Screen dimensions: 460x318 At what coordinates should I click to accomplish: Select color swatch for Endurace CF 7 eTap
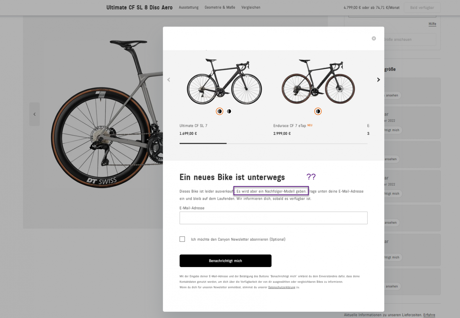pyautogui.click(x=318, y=111)
